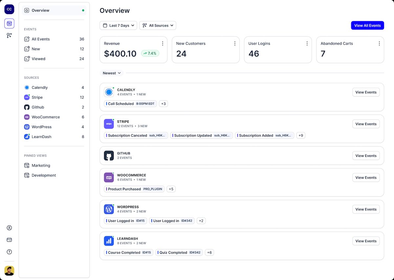Click the CC app logo
Screen dimensions: 394x280
[x=9, y=9]
